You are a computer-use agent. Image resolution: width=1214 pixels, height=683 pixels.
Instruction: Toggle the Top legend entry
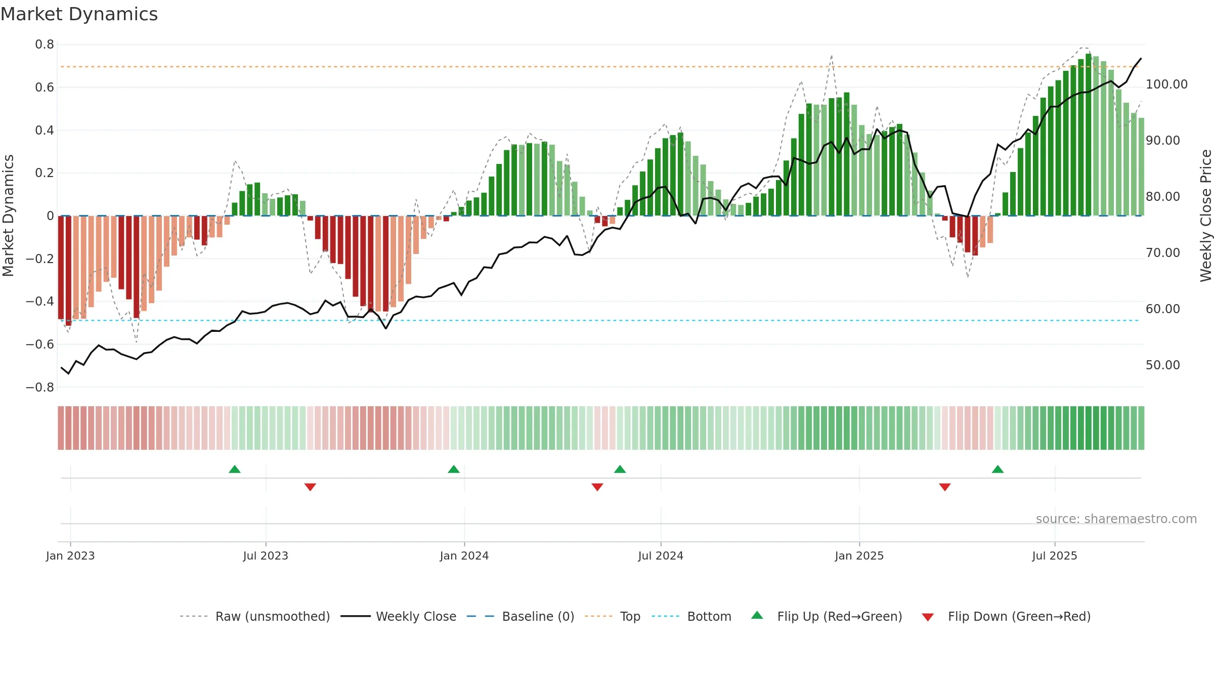point(612,616)
